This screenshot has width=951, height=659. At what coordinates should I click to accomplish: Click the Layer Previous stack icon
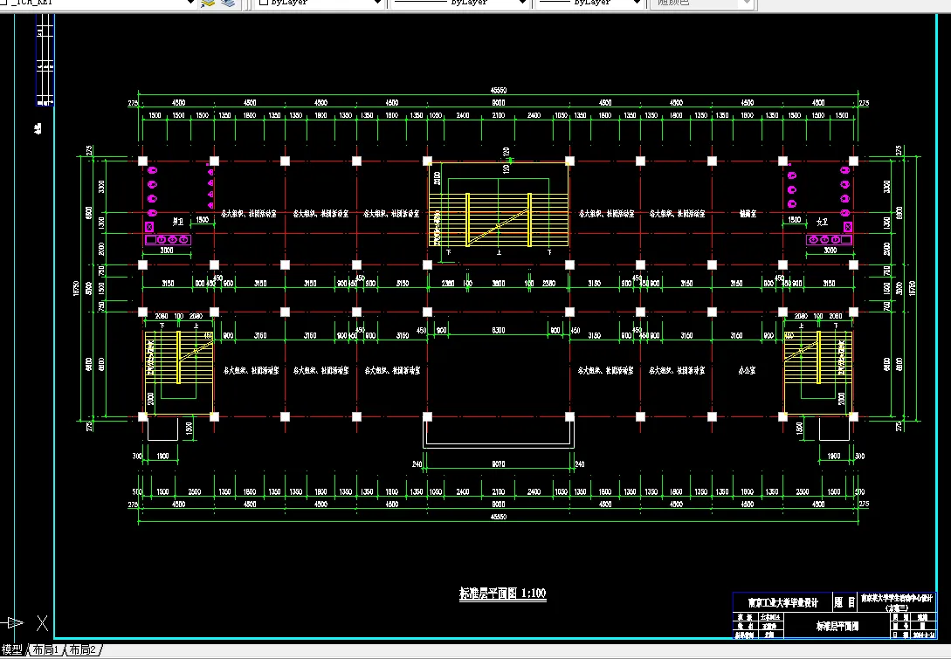[228, 3]
